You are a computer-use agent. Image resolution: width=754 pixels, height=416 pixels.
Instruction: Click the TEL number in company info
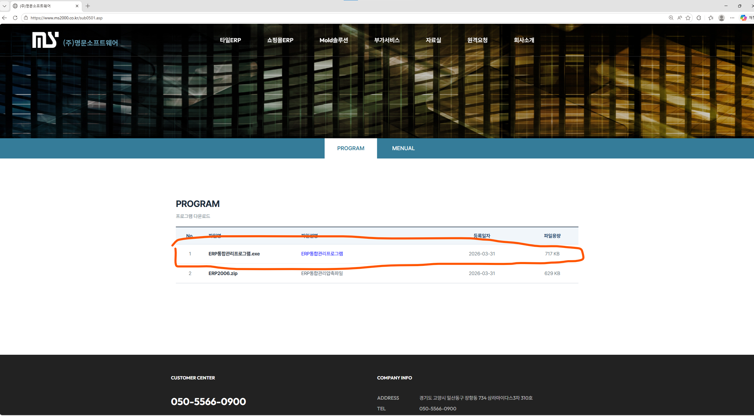click(438, 409)
